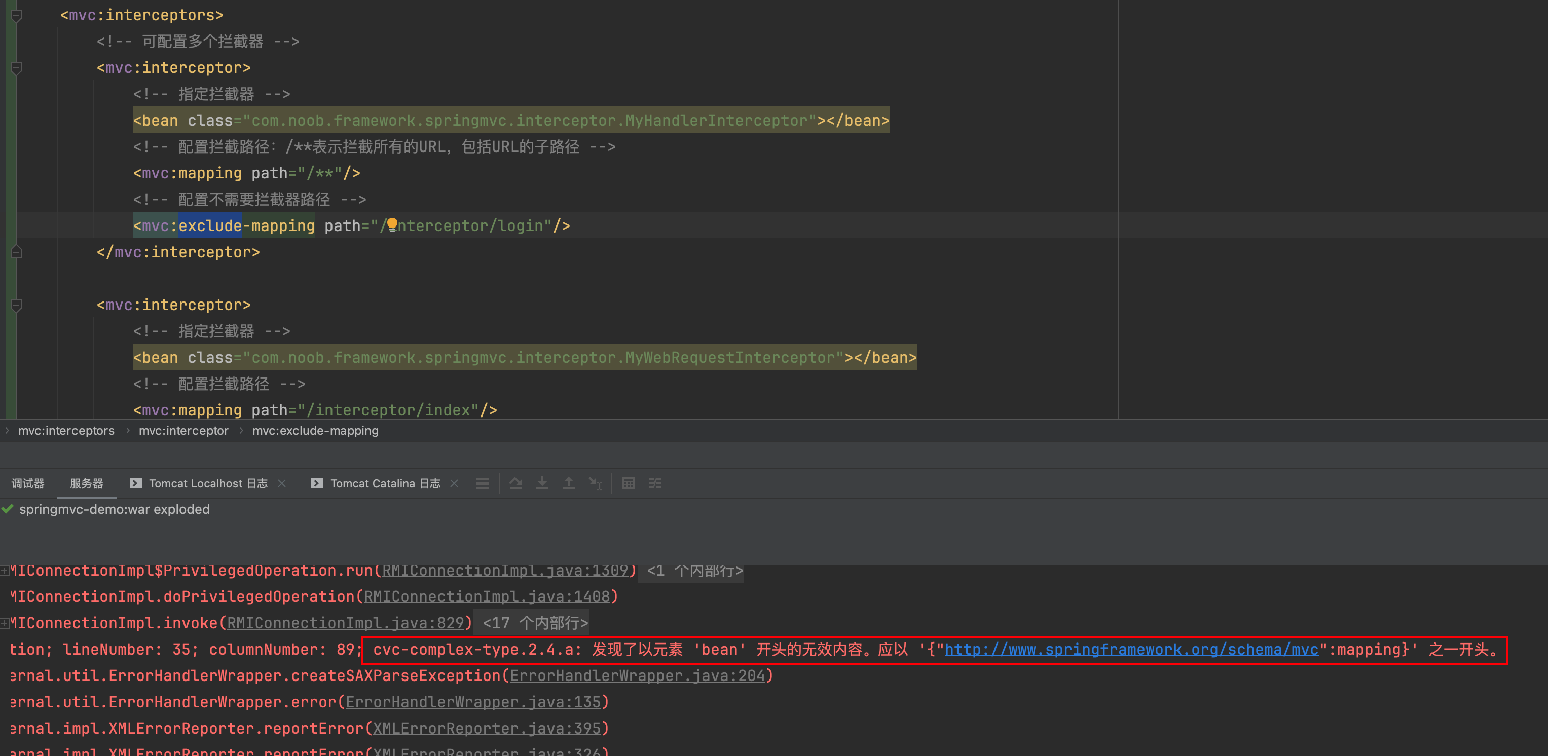1548x756 pixels.
Task: Select the springmvc-demo:war exploded artifact
Action: click(x=114, y=509)
